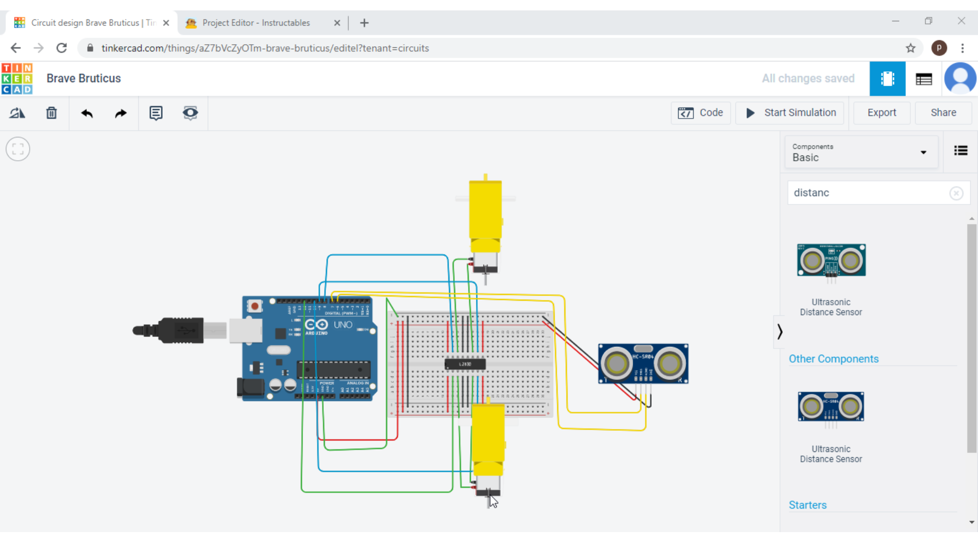Click the address bar URL
Screen dimensions: 978x543
coord(265,48)
